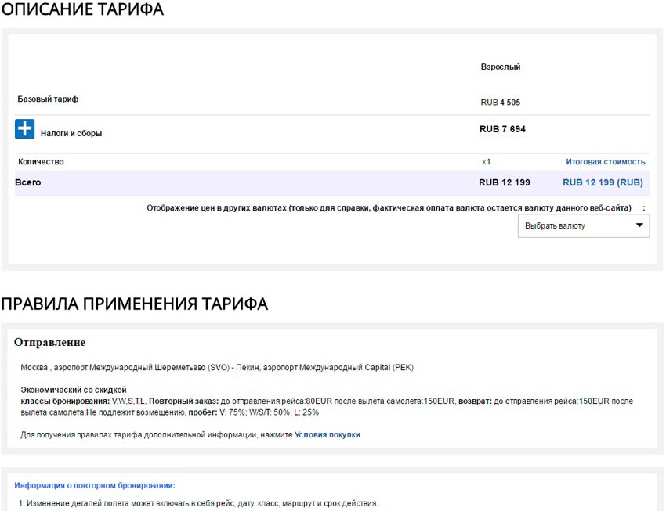Click the taxes amount RUB 7 694
Image resolution: width=666 pixels, height=511 pixels.
click(x=502, y=129)
